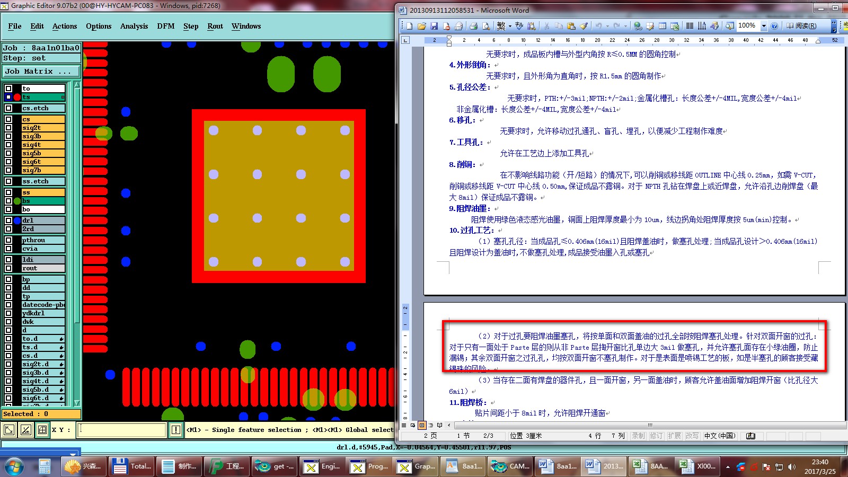Select the Format Painter brush icon

584,25
